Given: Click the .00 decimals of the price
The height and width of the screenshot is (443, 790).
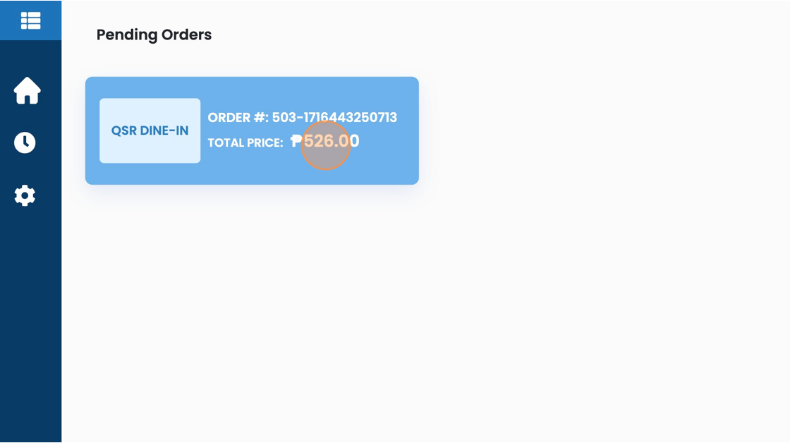Looking at the screenshot, I should pyautogui.click(x=348, y=140).
